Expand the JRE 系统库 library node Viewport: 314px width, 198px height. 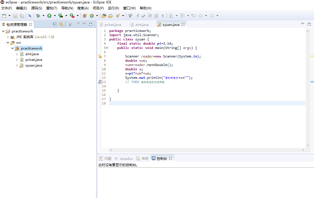[8, 37]
